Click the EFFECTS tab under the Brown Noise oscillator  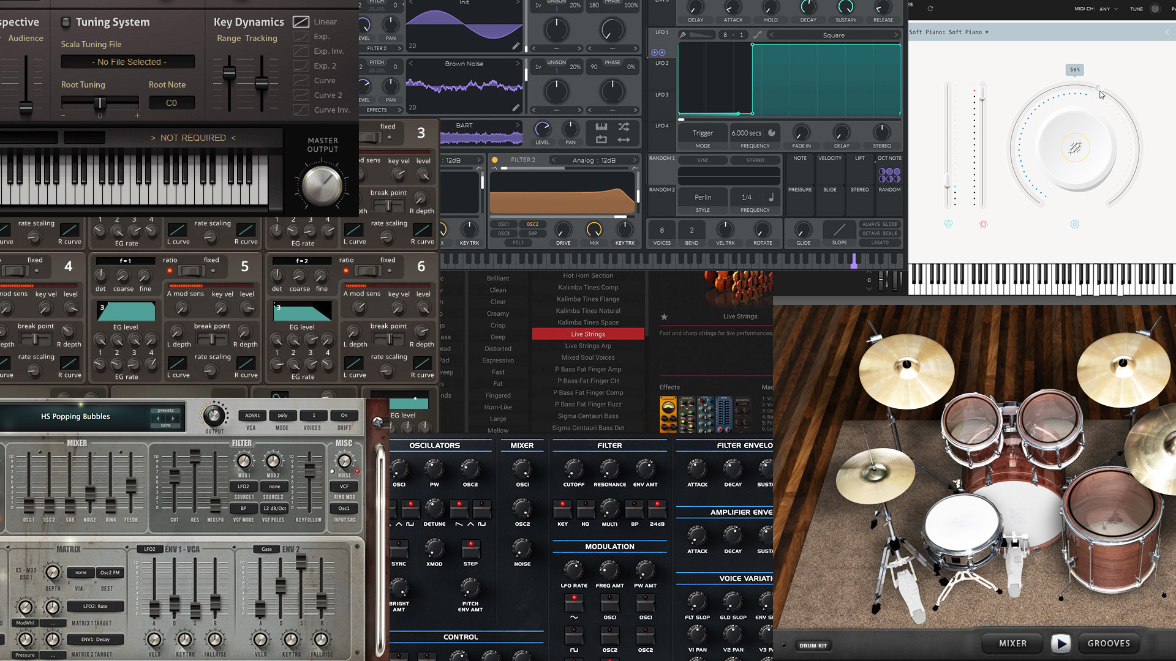point(381,110)
